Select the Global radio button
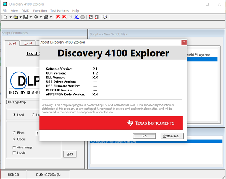The image size is (226, 179). 14,139
